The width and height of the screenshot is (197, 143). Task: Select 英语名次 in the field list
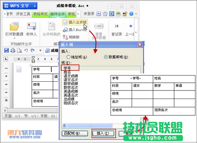(x=71, y=95)
